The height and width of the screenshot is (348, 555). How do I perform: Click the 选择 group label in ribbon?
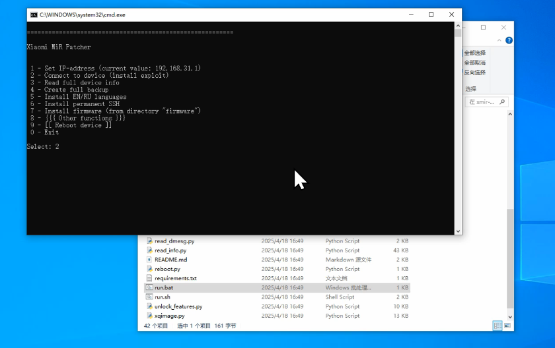470,89
